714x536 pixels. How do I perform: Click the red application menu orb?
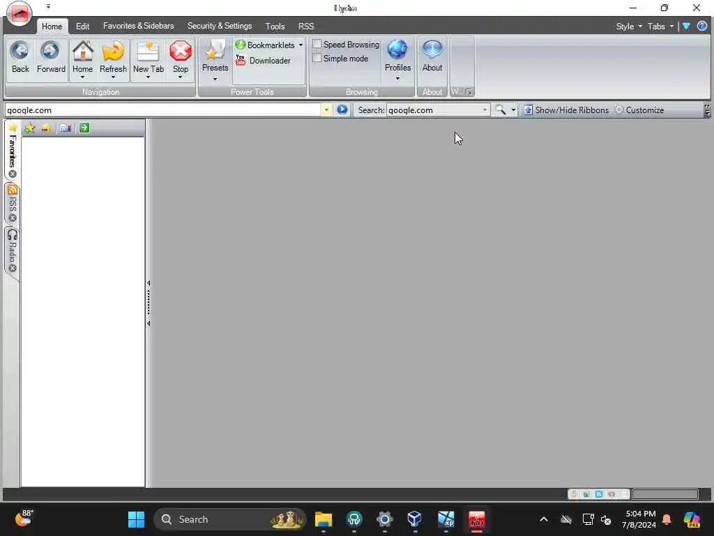(x=19, y=14)
